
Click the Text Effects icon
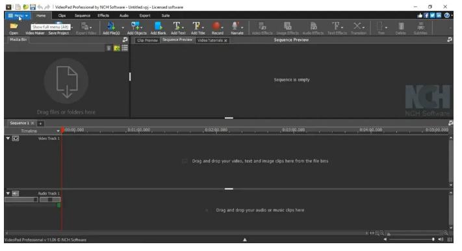click(335, 26)
